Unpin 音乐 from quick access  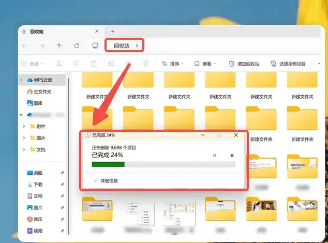(62, 219)
